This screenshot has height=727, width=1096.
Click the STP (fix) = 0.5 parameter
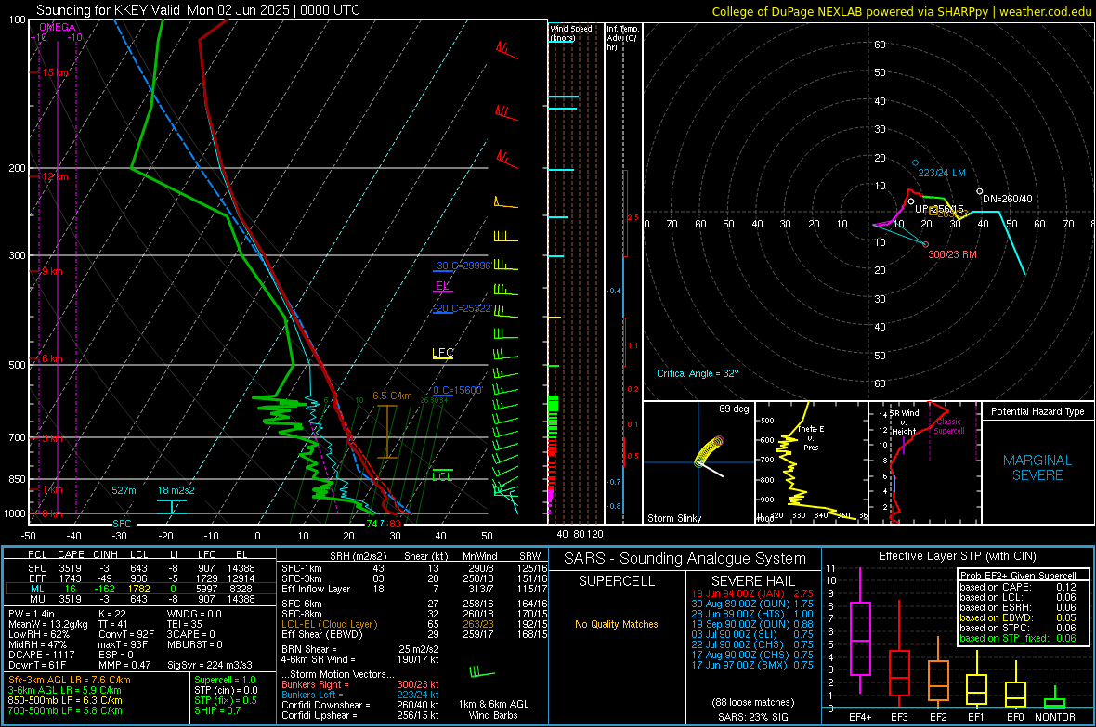(226, 700)
